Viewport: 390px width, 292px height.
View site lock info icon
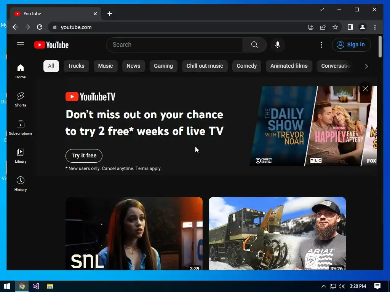pos(55,27)
